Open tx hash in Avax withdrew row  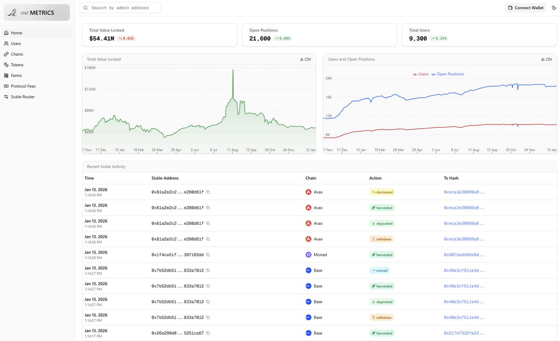pyautogui.click(x=465, y=239)
